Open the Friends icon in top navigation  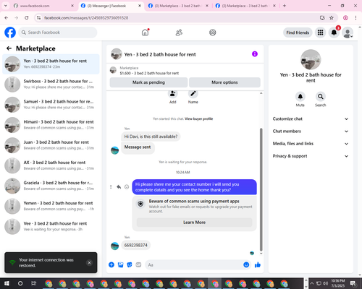pos(179,33)
